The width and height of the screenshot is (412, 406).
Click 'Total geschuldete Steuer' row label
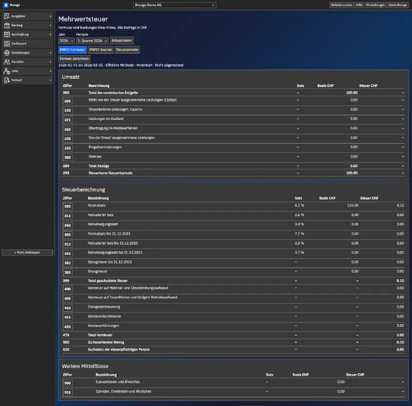108,281
